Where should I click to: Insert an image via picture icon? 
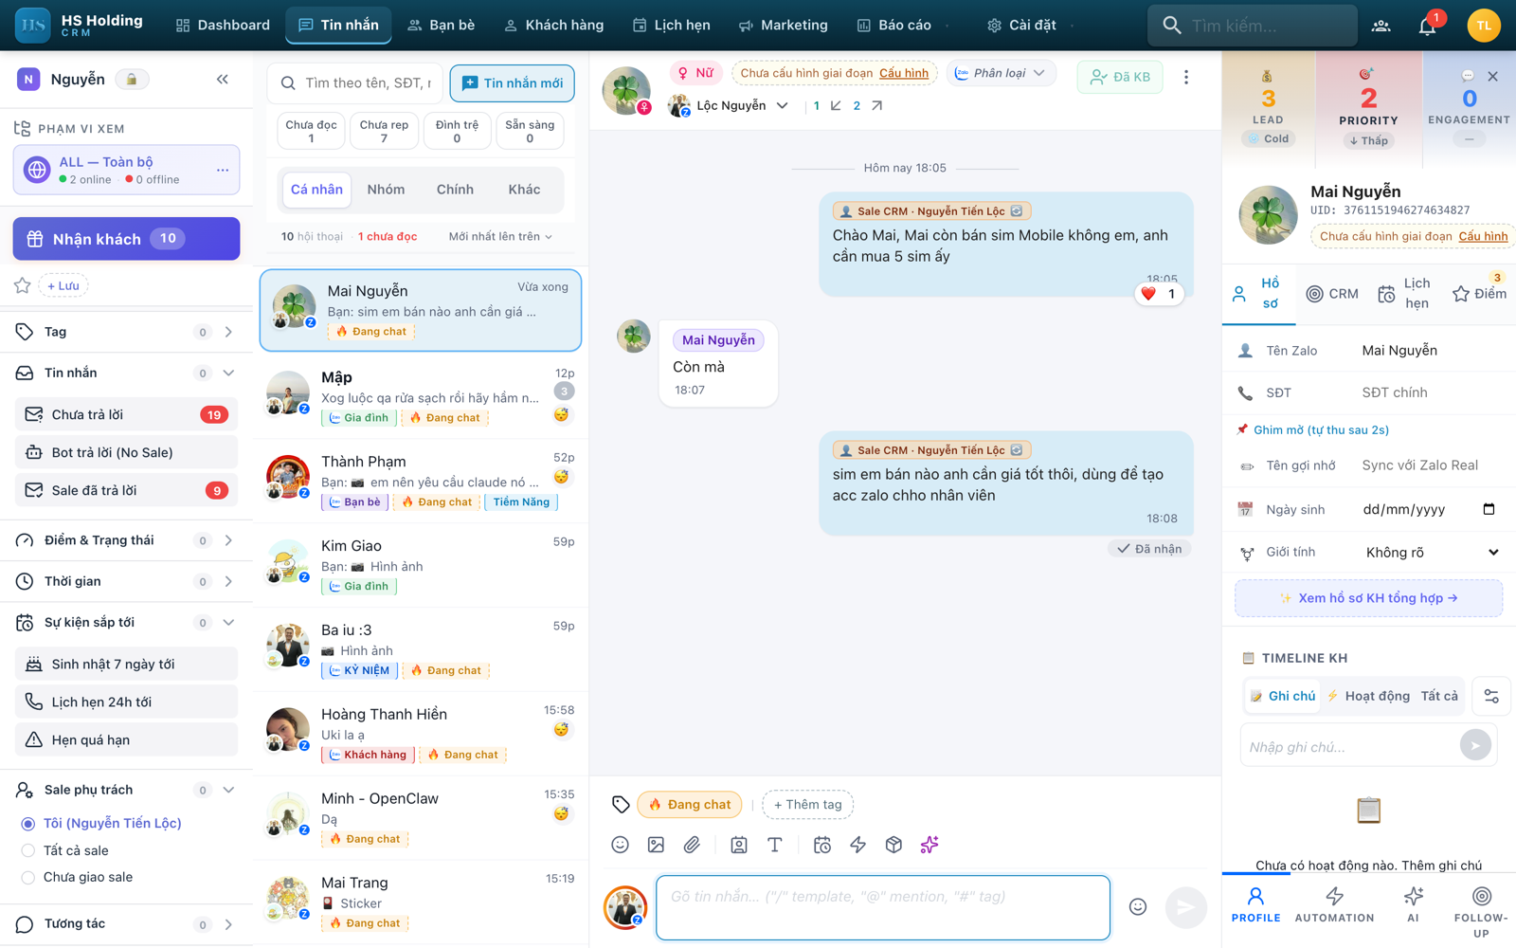[656, 845]
